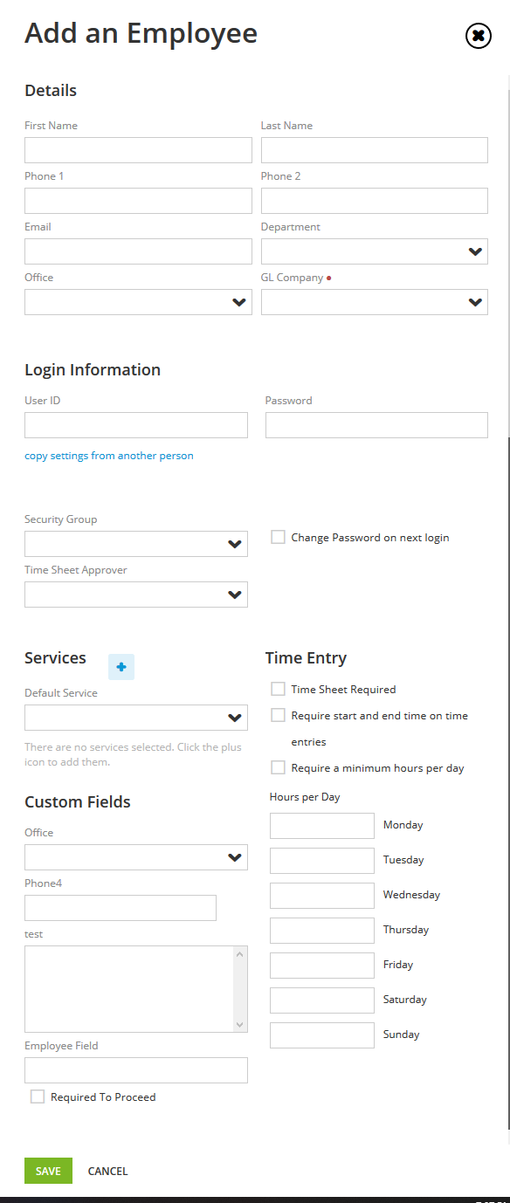This screenshot has height=1203, width=510.
Task: Close the Add an Employee dialog
Action: point(478,36)
